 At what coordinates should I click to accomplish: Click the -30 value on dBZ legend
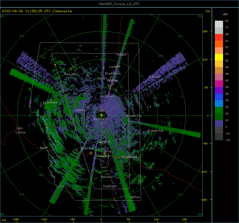point(228,140)
